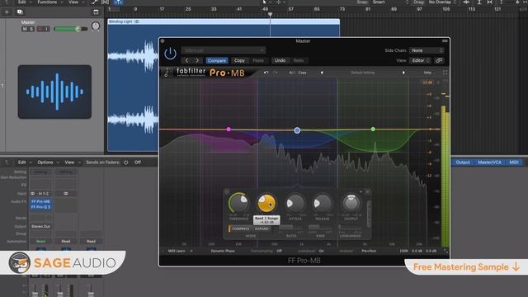
Task: Go to next preset with right arrow
Action: point(198,60)
